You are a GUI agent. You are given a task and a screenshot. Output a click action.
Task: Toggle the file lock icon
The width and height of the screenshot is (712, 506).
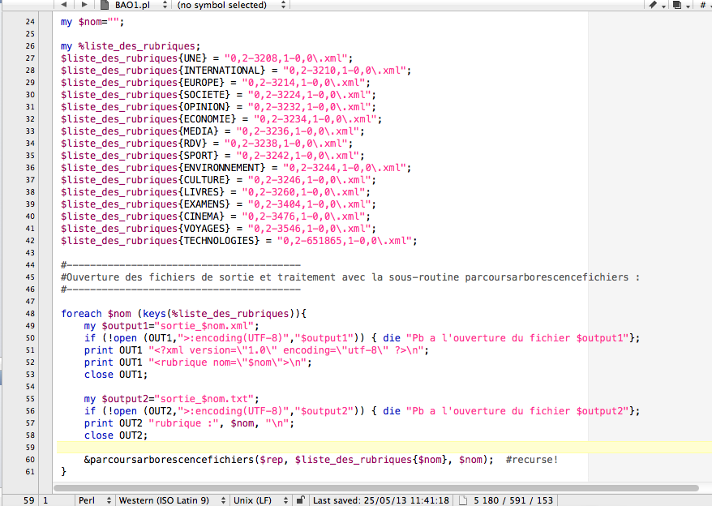[300, 500]
